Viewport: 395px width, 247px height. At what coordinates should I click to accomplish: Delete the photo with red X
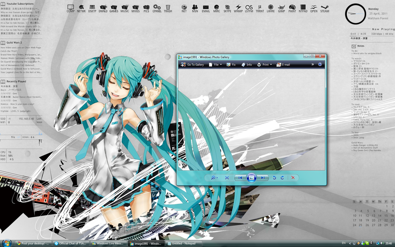[x=293, y=178]
